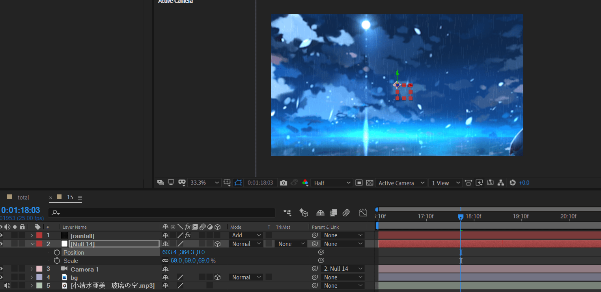Expand the Camera 1 layer properties

click(x=32, y=269)
